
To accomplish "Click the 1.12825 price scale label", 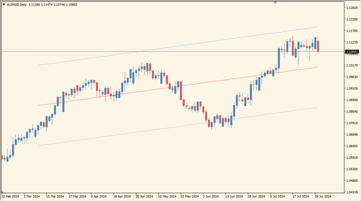I will coord(352,8).
